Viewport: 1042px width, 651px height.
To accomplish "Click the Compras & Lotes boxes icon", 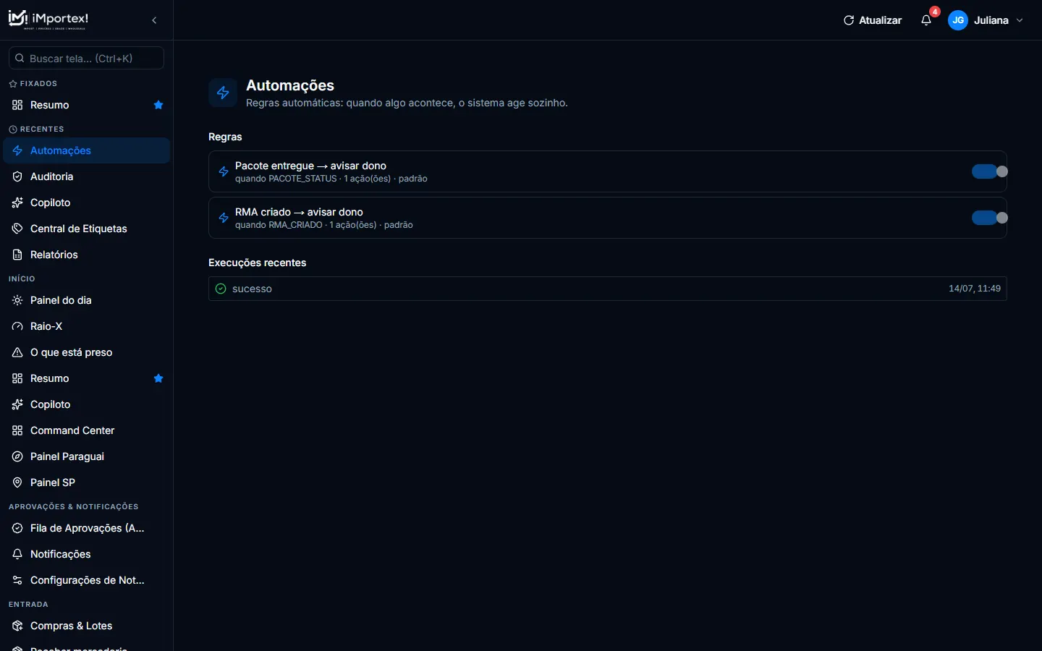I will [17, 626].
